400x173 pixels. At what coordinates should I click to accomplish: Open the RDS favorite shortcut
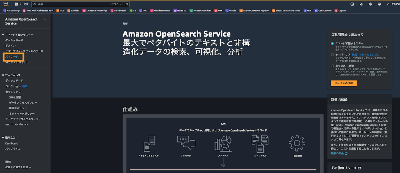click(307, 11)
